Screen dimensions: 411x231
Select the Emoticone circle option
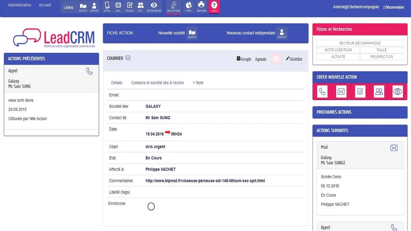point(151,206)
